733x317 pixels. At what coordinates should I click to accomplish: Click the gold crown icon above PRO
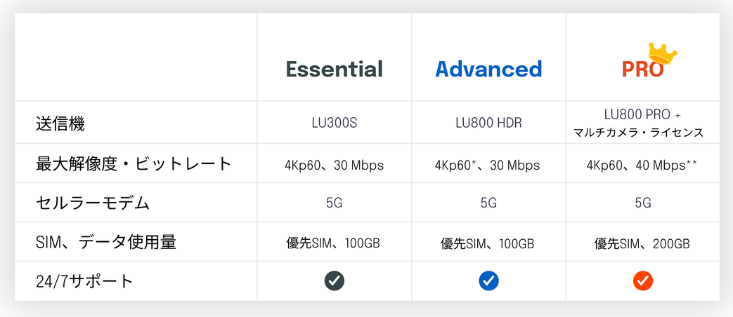[x=662, y=53]
